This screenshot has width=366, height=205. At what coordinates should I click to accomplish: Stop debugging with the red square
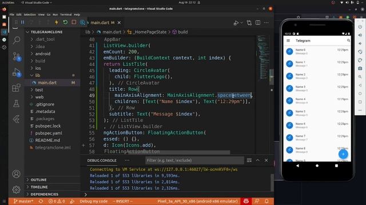coord(74,22)
